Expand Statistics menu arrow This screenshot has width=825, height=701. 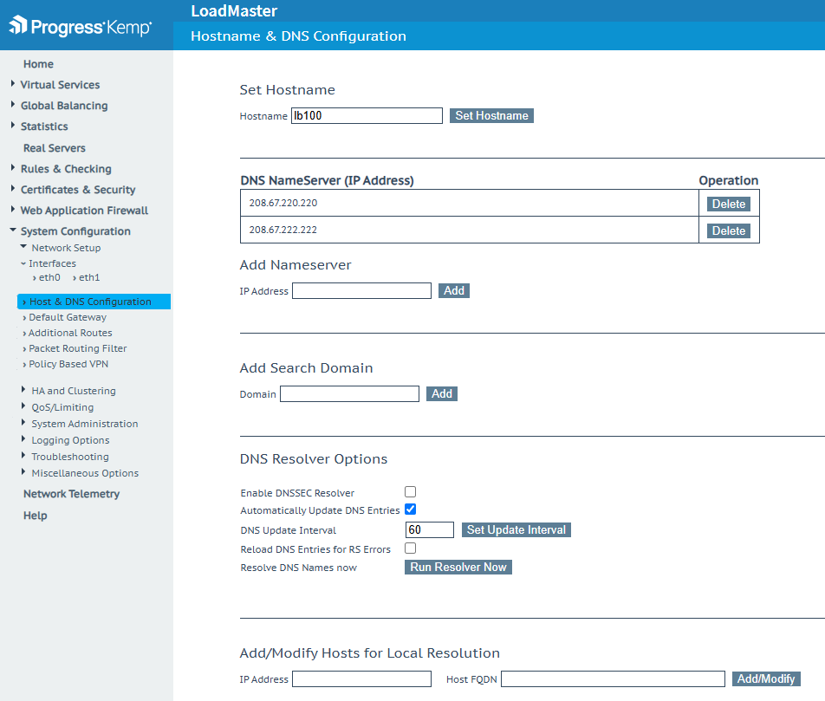[x=13, y=126]
